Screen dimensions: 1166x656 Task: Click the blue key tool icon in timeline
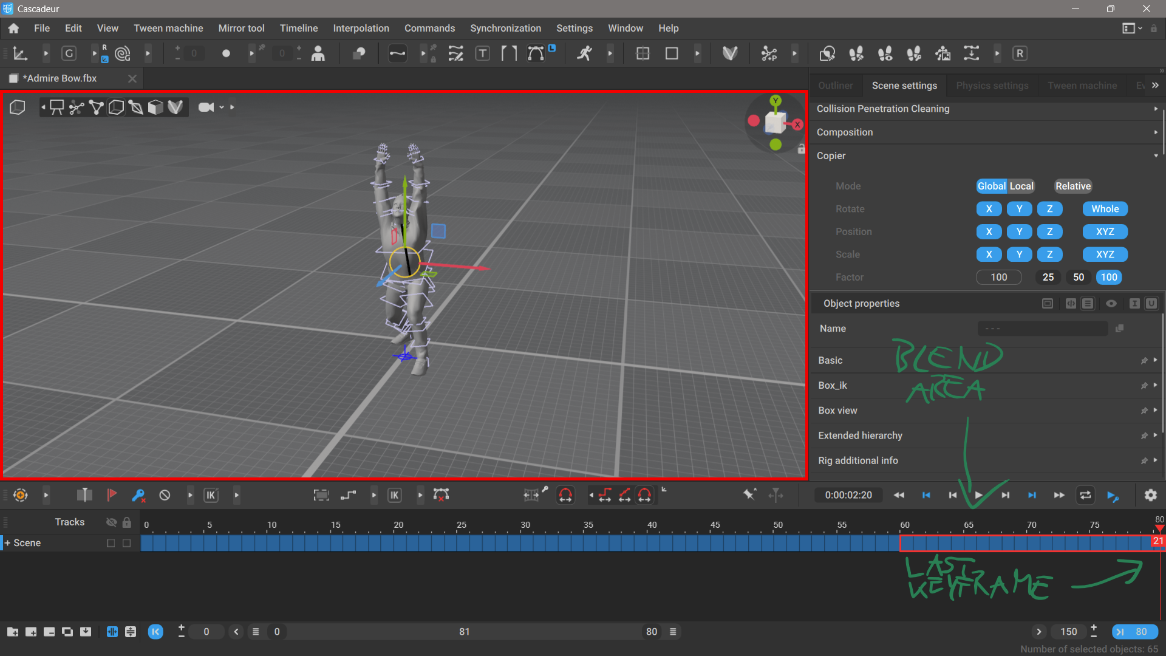tap(138, 495)
